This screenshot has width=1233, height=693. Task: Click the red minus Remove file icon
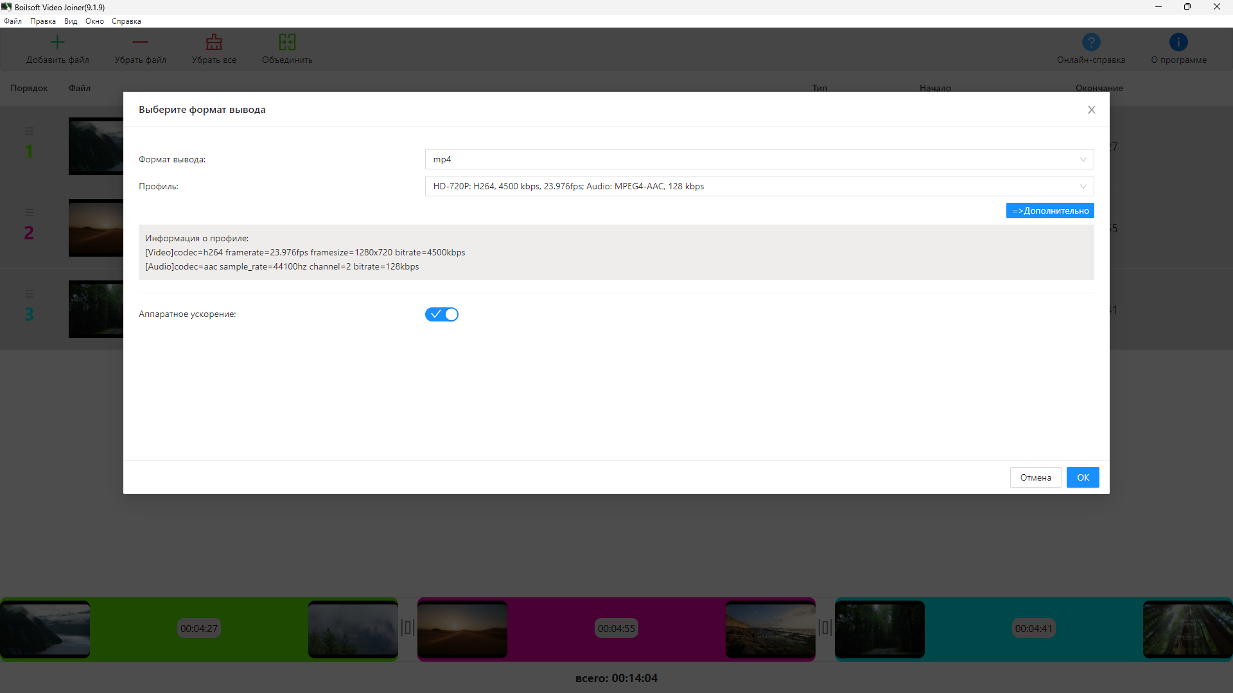point(140,42)
